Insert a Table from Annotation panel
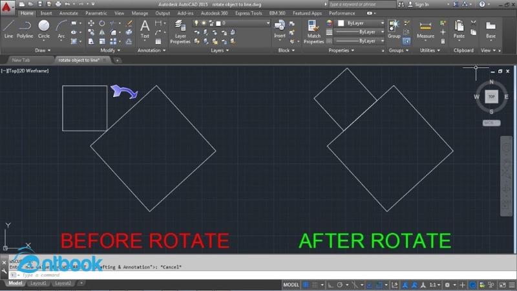 pos(158,41)
